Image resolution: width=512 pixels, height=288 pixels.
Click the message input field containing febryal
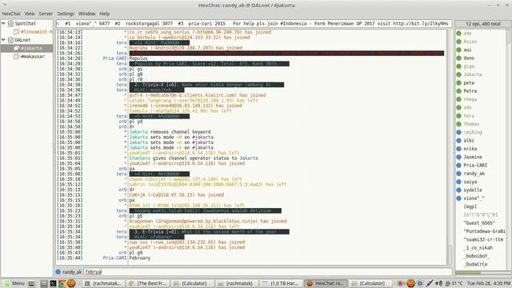click(268, 272)
